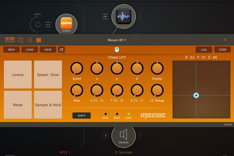234x156 pixels.
Task: Select the vertical bars view icon
Action: [x=38, y=40]
